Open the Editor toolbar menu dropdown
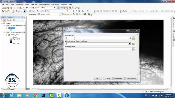Viewport: 175px width, 98px height. (x=126, y=11)
